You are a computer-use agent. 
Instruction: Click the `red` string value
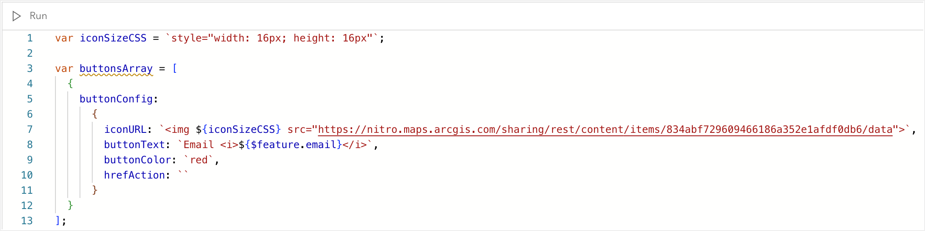coord(198,160)
